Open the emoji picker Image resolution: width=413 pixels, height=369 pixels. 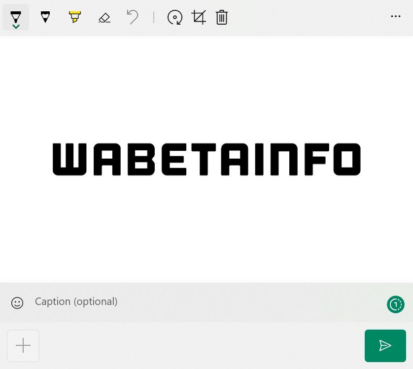[17, 302]
